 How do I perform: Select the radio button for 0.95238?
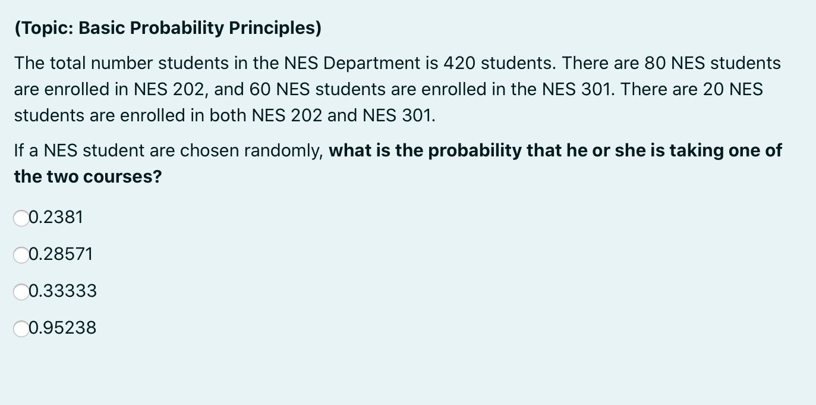pos(20,328)
